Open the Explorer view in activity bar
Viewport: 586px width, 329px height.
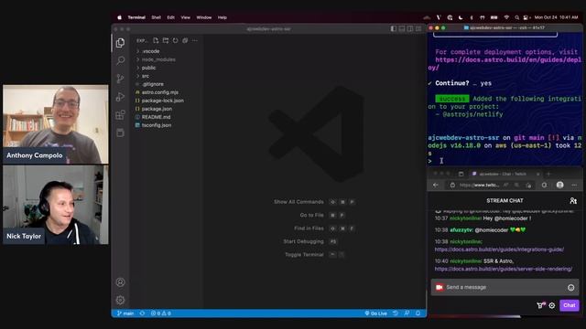(120, 43)
